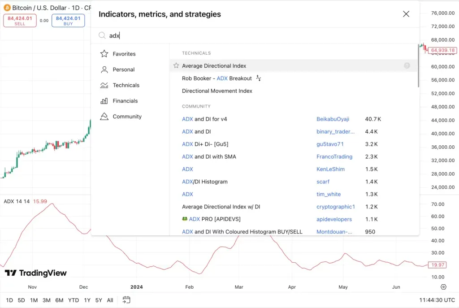Open the calendar go-to-date icon

point(126,300)
